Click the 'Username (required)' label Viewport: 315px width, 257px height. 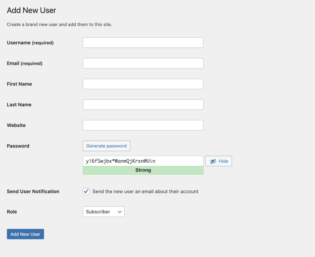30,43
